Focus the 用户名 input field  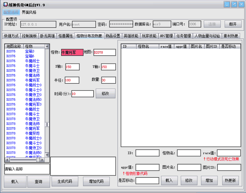(x=84, y=24)
